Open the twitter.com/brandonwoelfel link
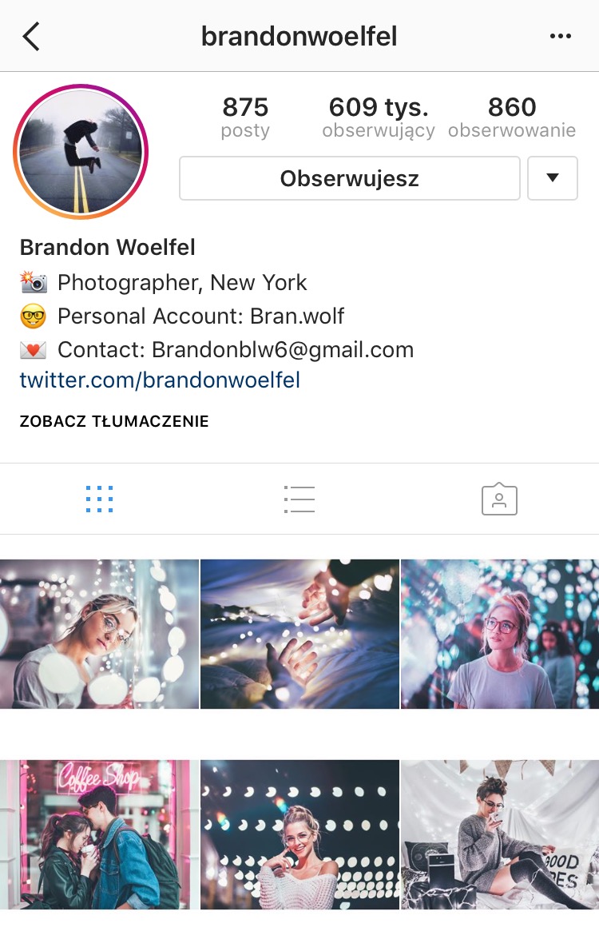Image resolution: width=599 pixels, height=951 pixels. coord(160,380)
